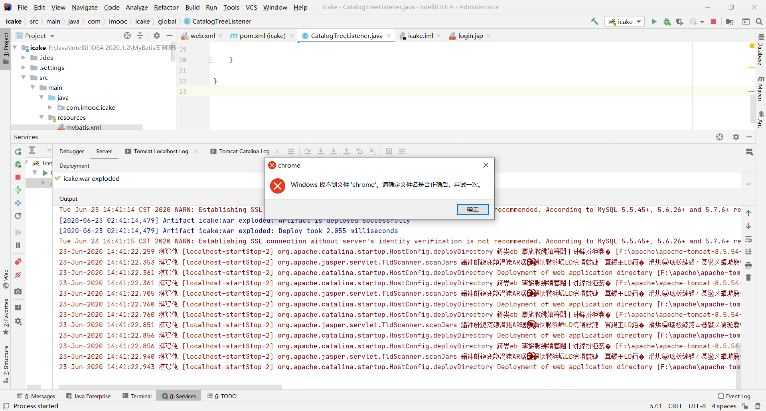Open the Event Log
Image resolution: width=766 pixels, height=411 pixels.
tap(734, 396)
